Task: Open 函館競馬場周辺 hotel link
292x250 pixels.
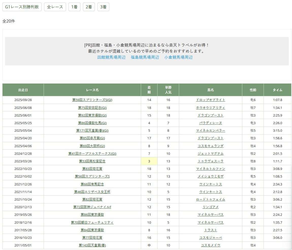Action: [x=111, y=57]
